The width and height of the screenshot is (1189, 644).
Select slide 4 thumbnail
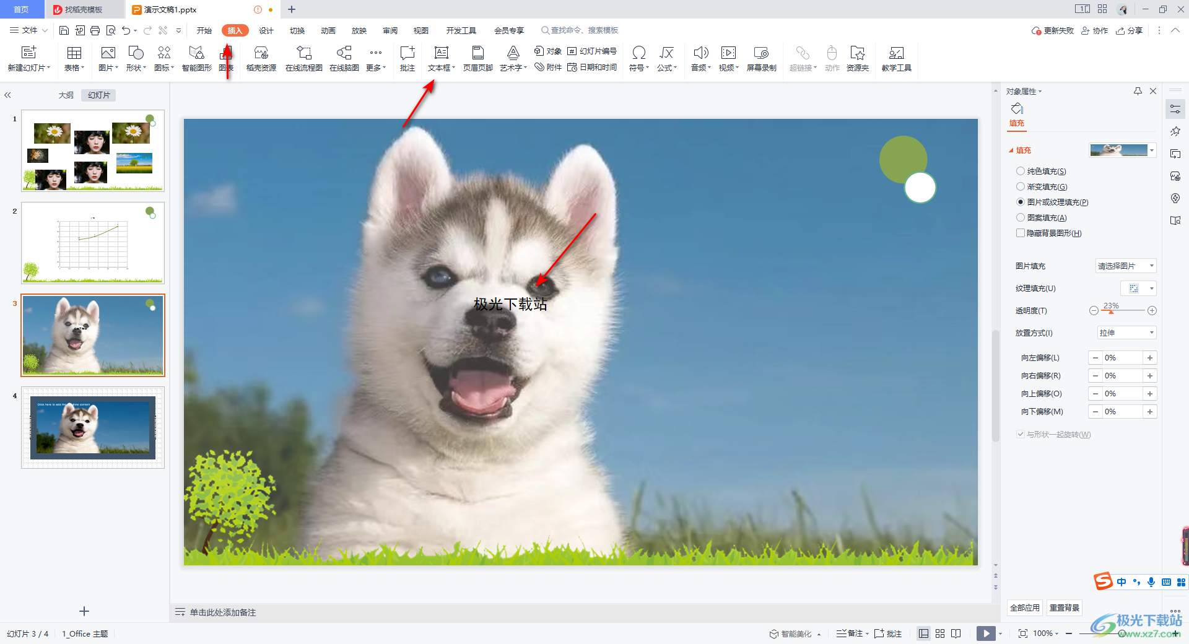coord(93,428)
